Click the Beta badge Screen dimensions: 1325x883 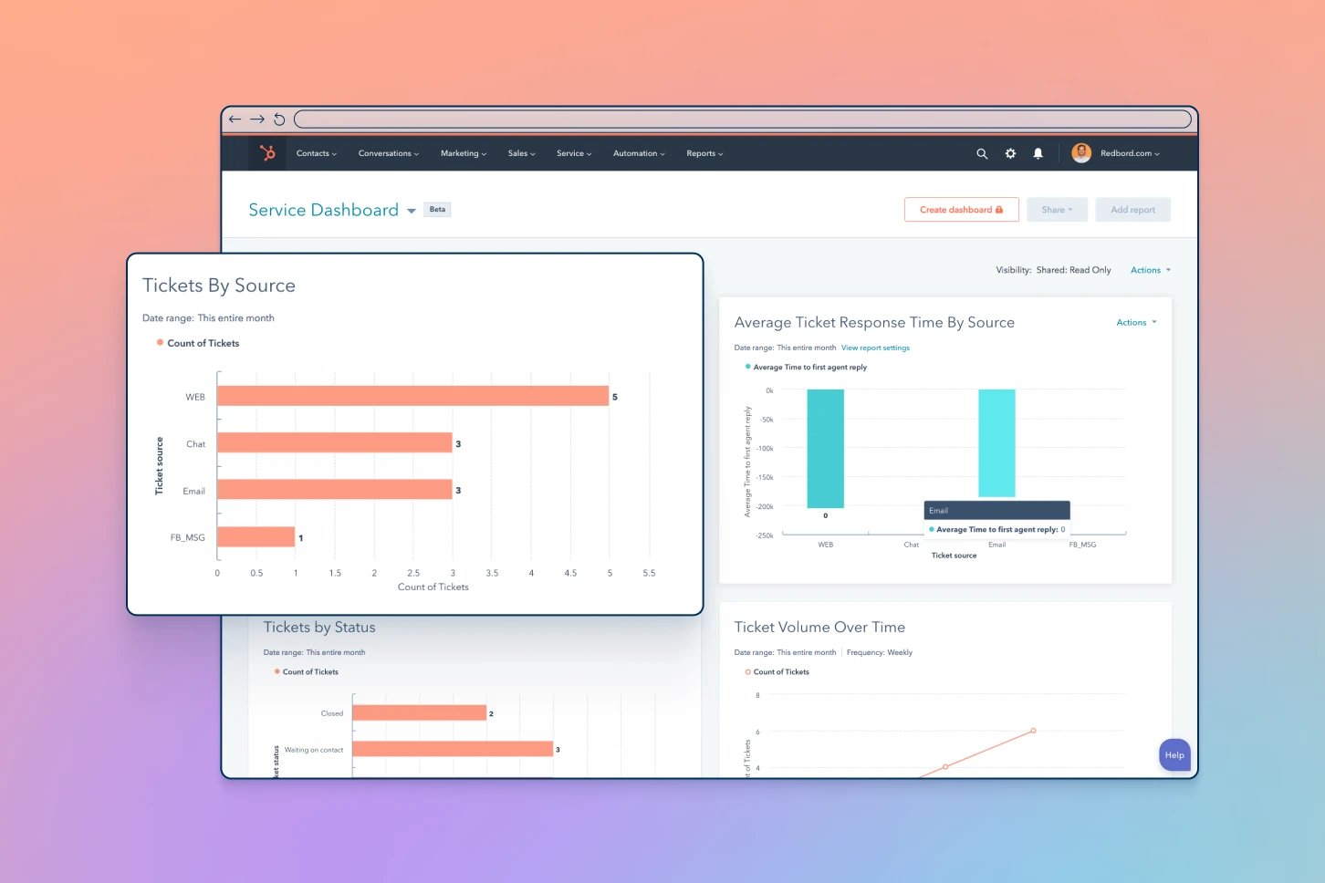(438, 210)
